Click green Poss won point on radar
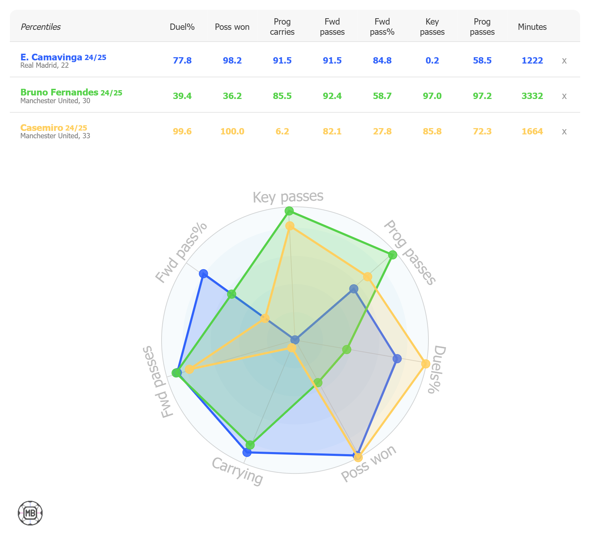 pyautogui.click(x=318, y=383)
